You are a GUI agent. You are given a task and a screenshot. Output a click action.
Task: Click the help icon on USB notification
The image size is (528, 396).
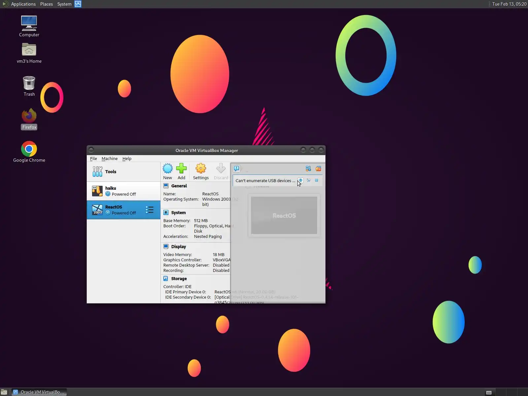tap(301, 180)
